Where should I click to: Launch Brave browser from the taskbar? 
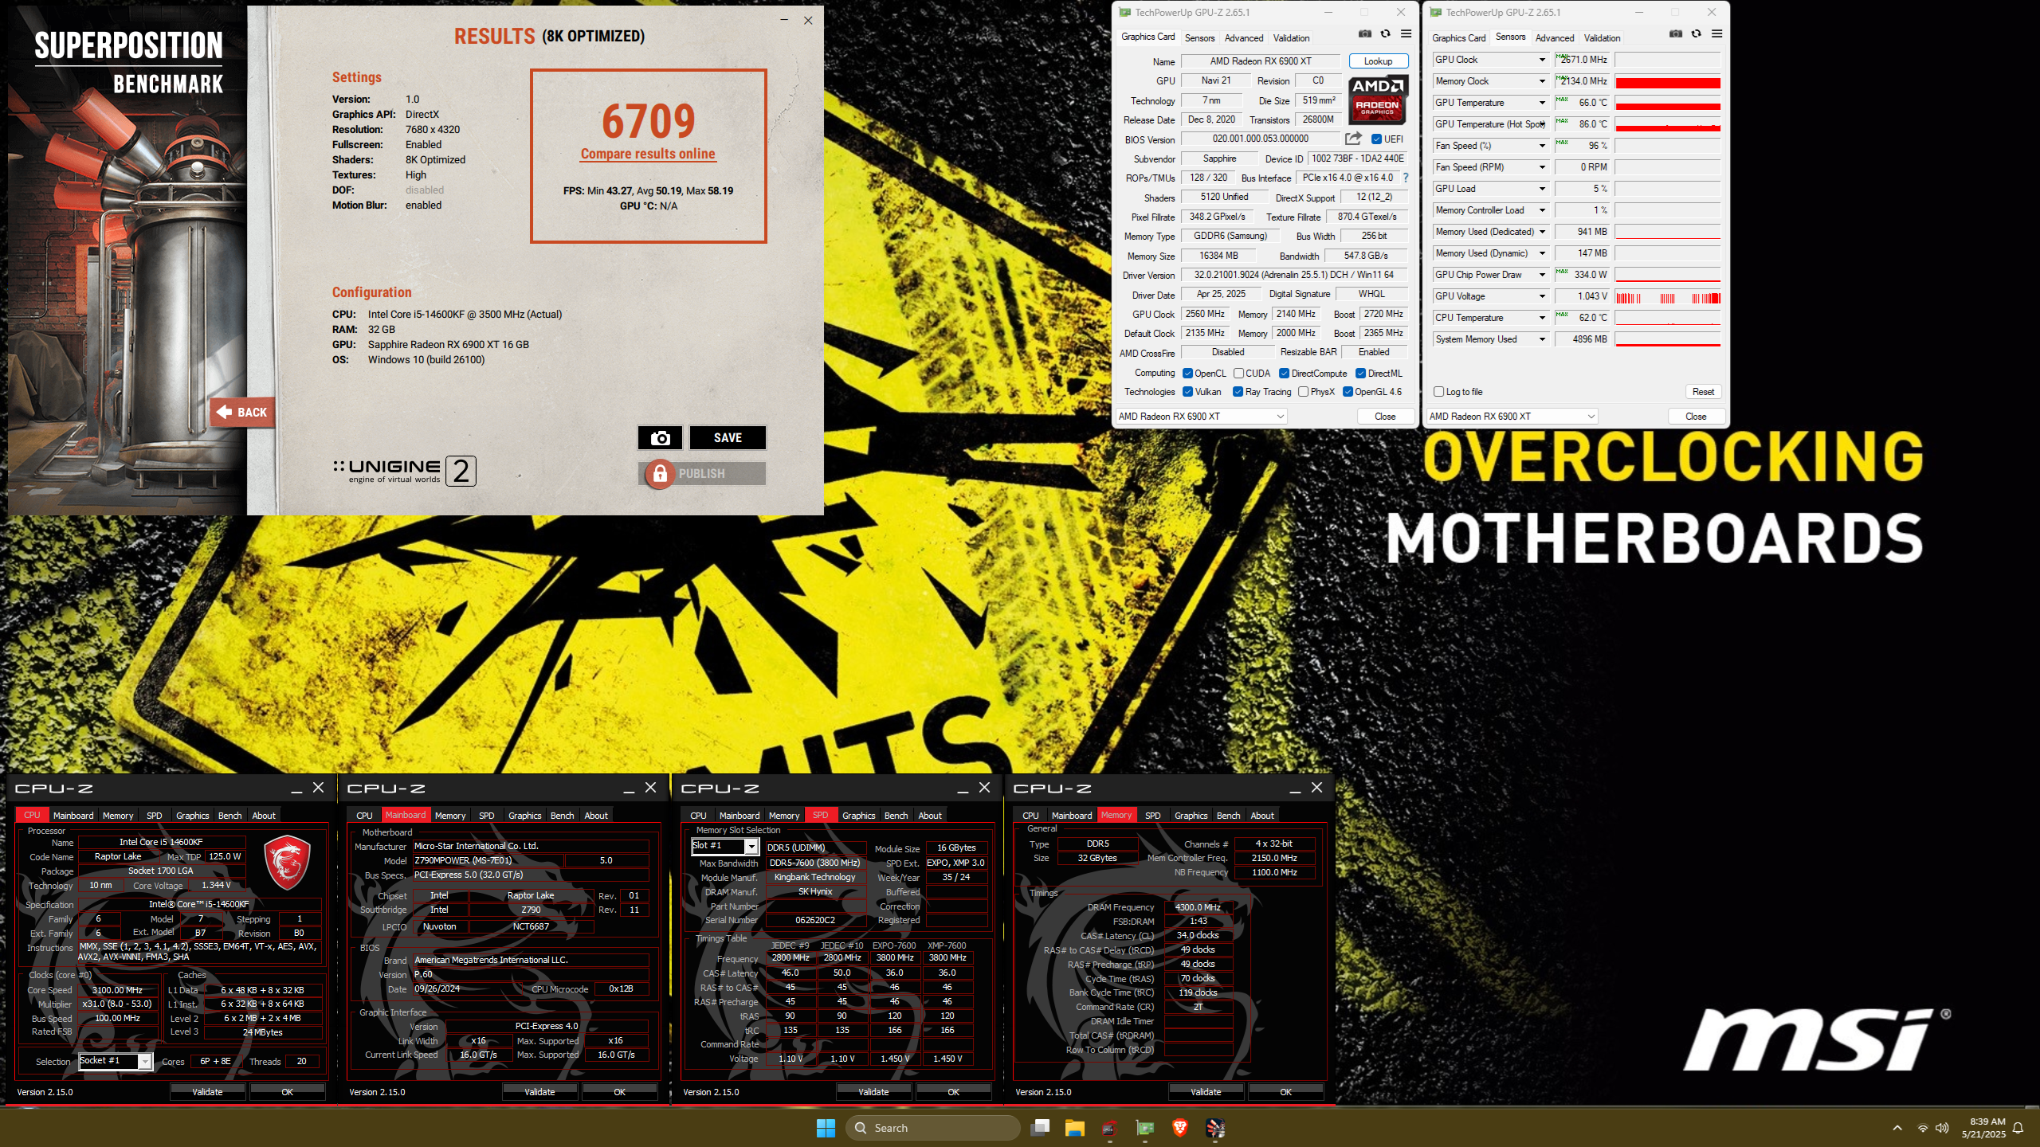point(1180,1128)
